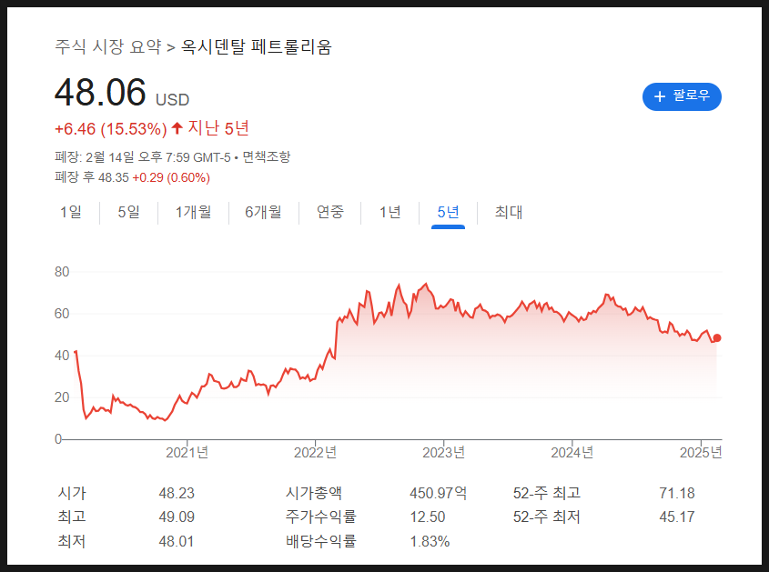769x572 pixels.
Task: Click the 2021년 axis label
Action: (x=187, y=452)
